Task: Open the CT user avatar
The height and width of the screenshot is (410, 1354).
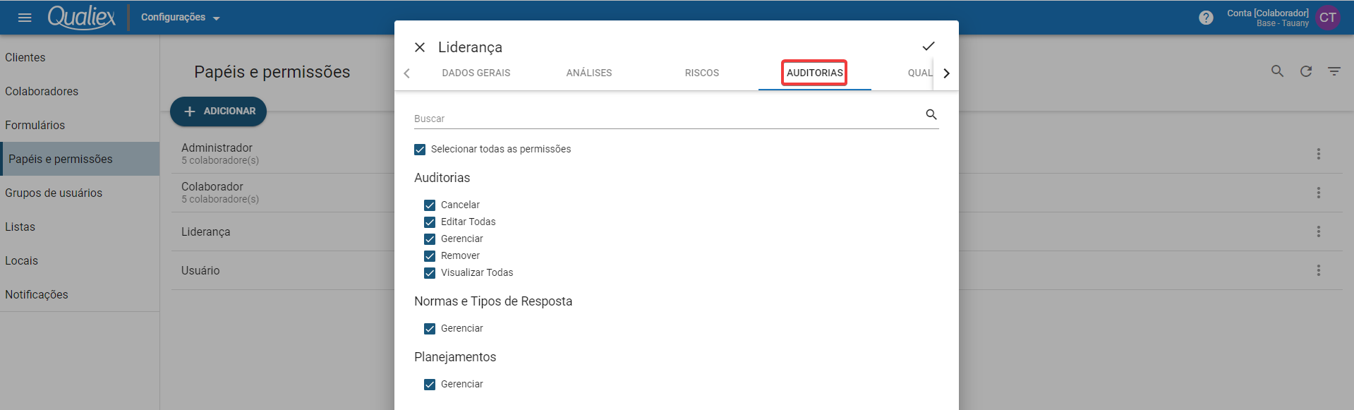Action: point(1328,18)
